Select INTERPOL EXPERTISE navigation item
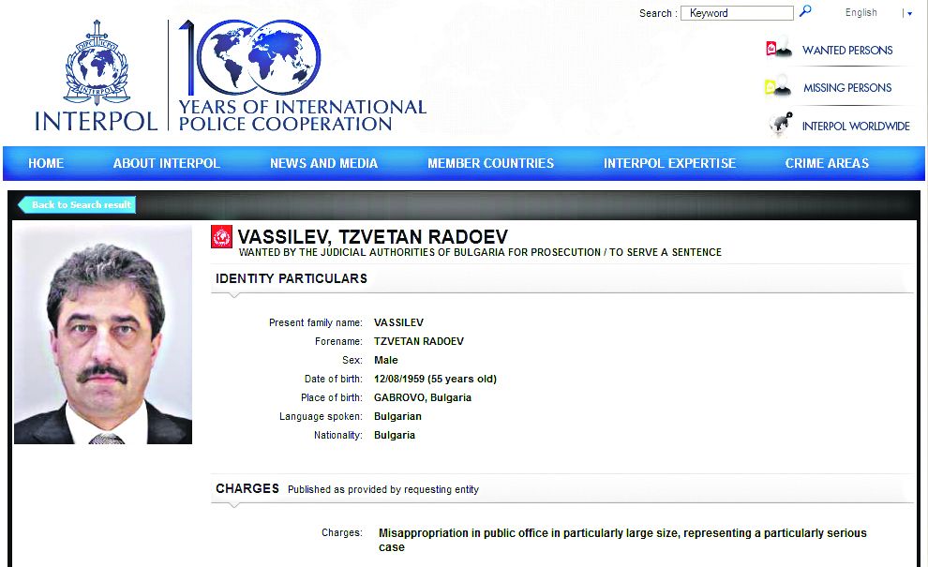 pyautogui.click(x=669, y=163)
